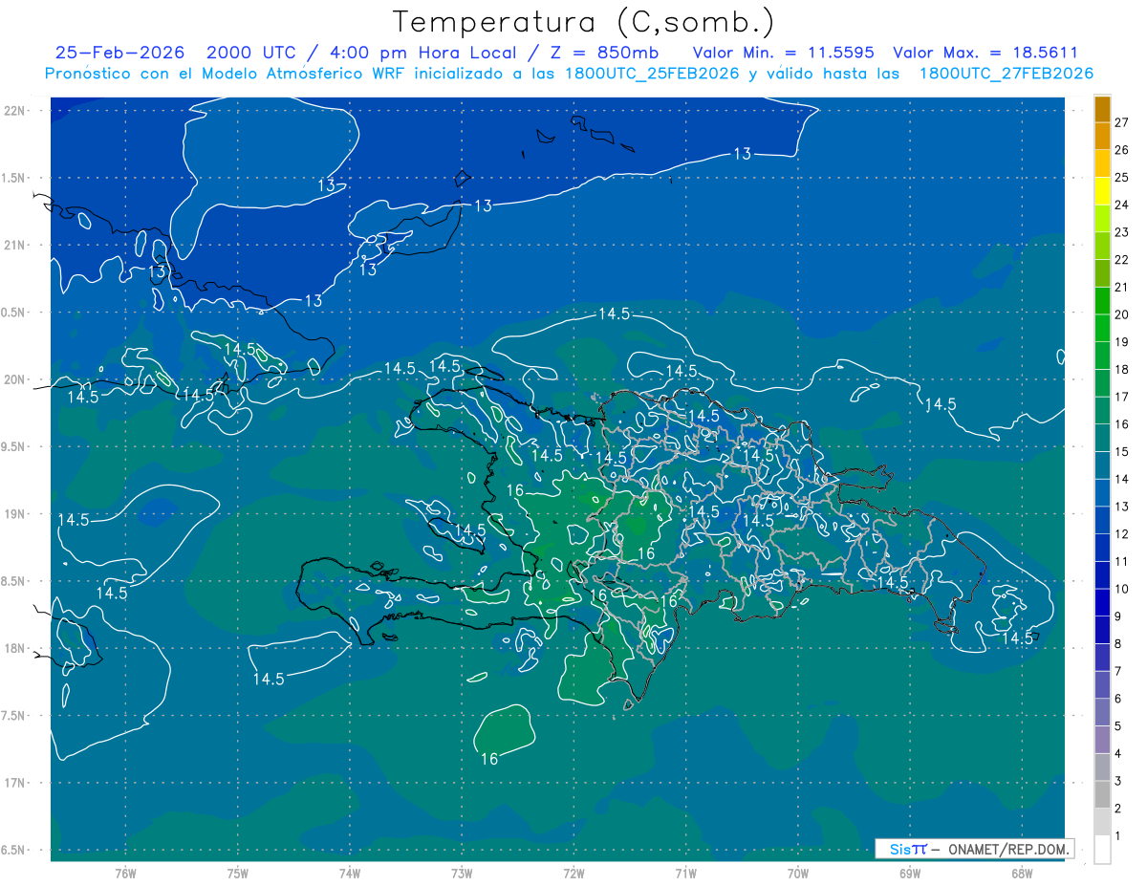Click the legend value label 15
1147x886 pixels.
pos(1121,451)
